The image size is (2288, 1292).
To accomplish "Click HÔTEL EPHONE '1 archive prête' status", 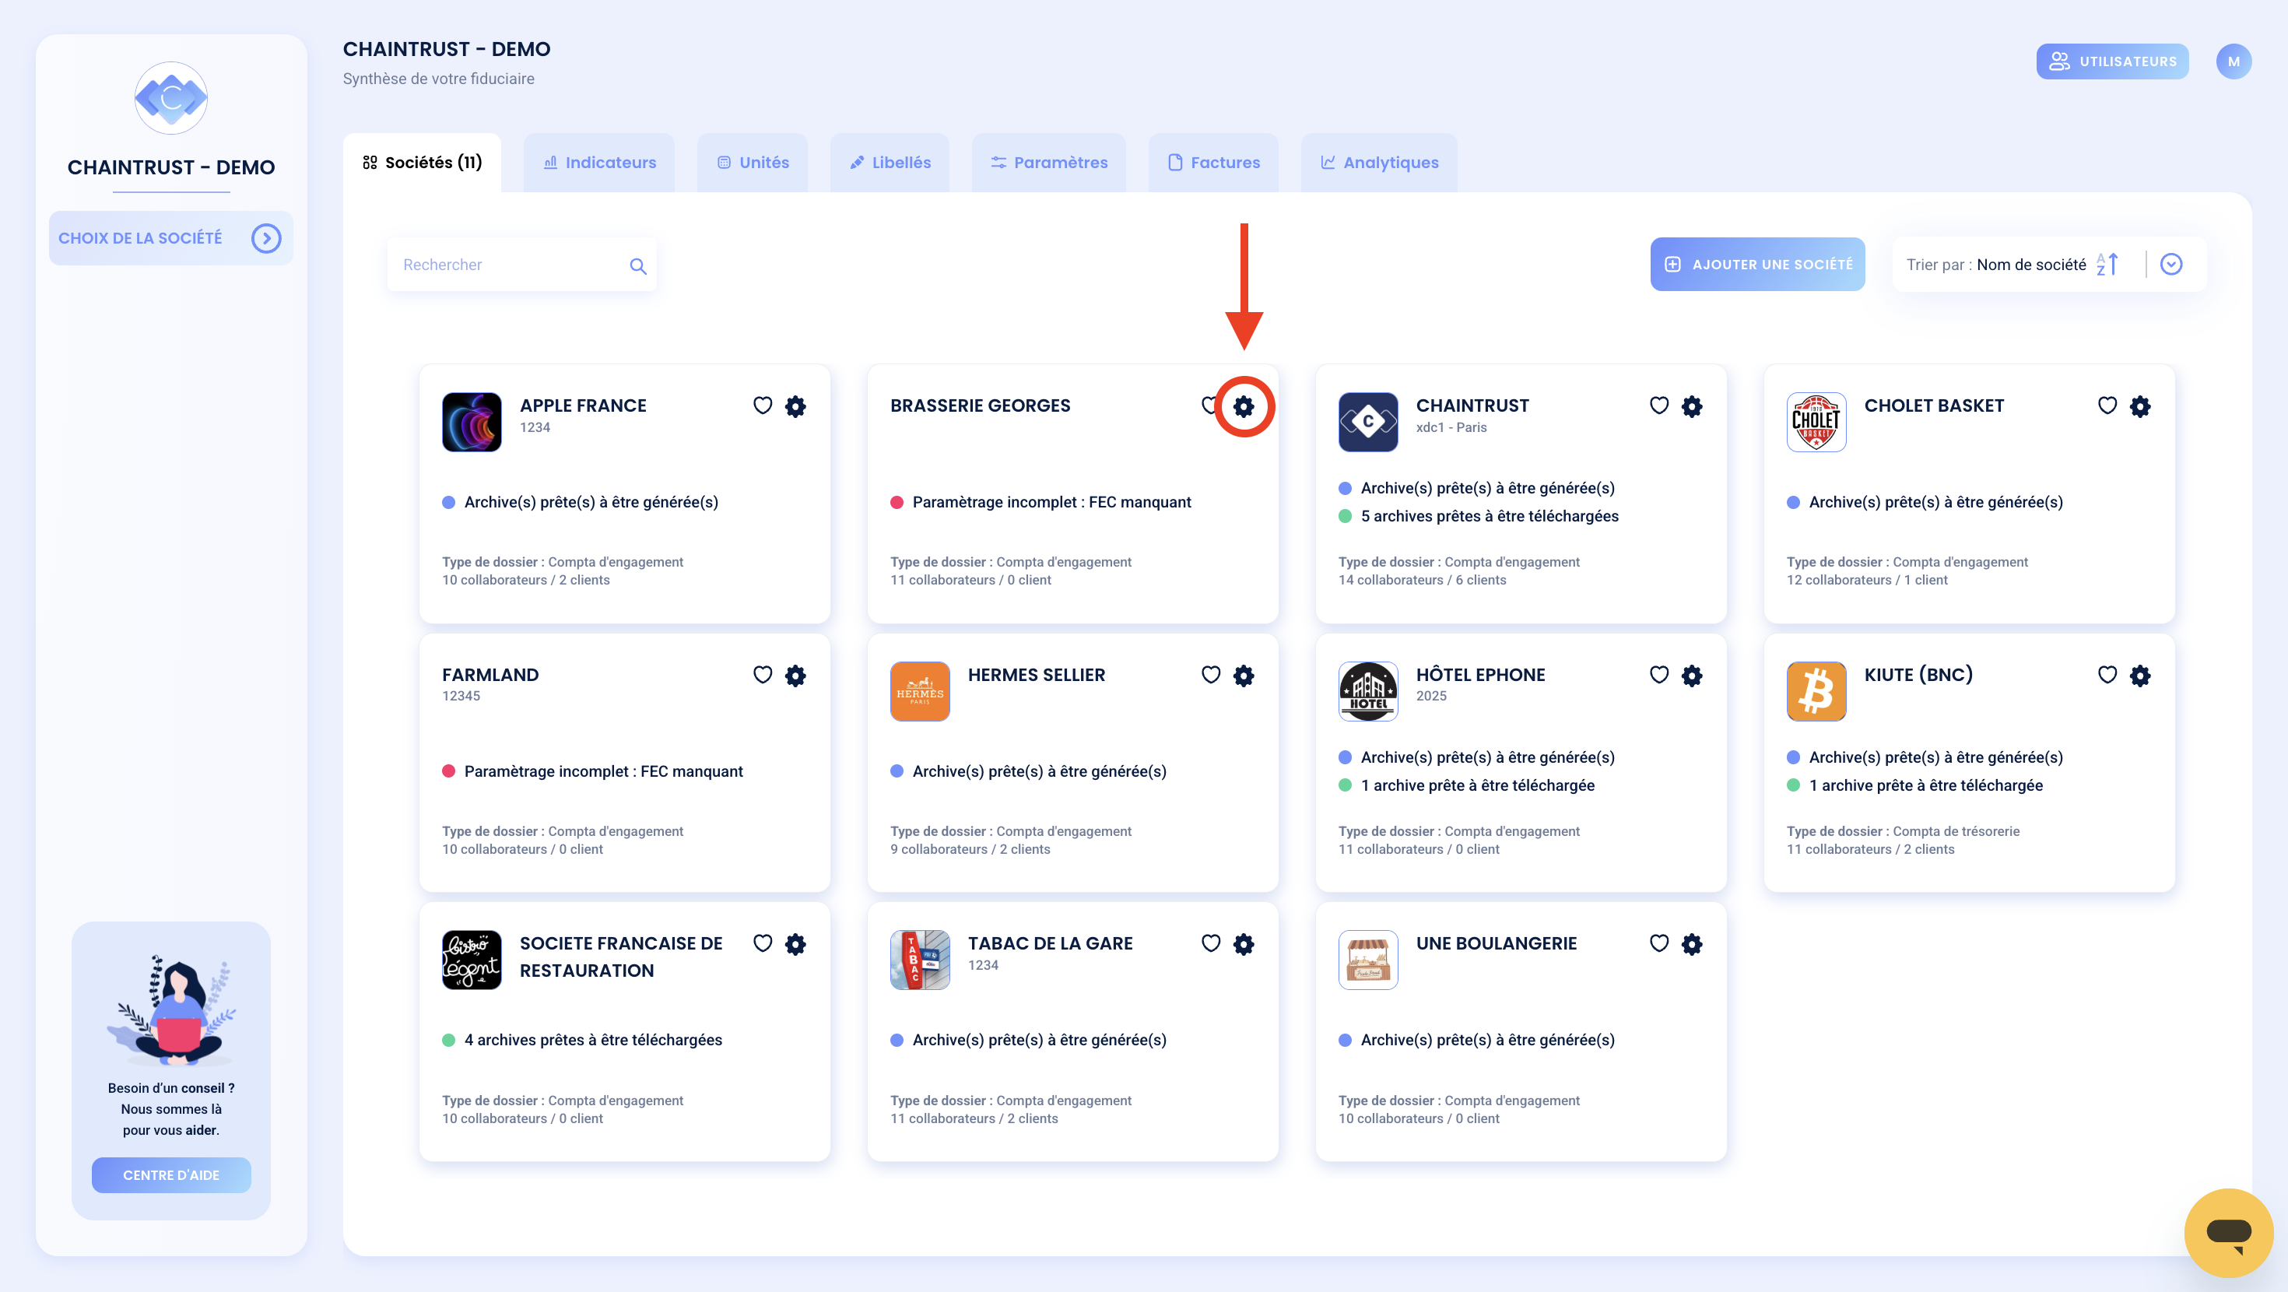I will pyautogui.click(x=1477, y=785).
